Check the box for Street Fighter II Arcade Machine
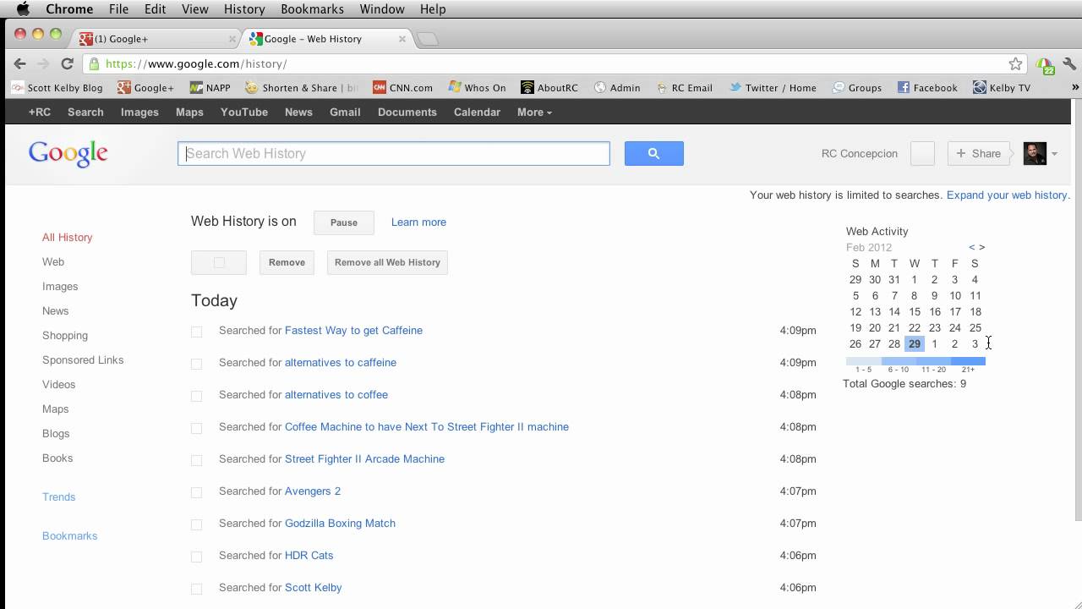Viewport: 1082px width, 609px height. coord(196,460)
